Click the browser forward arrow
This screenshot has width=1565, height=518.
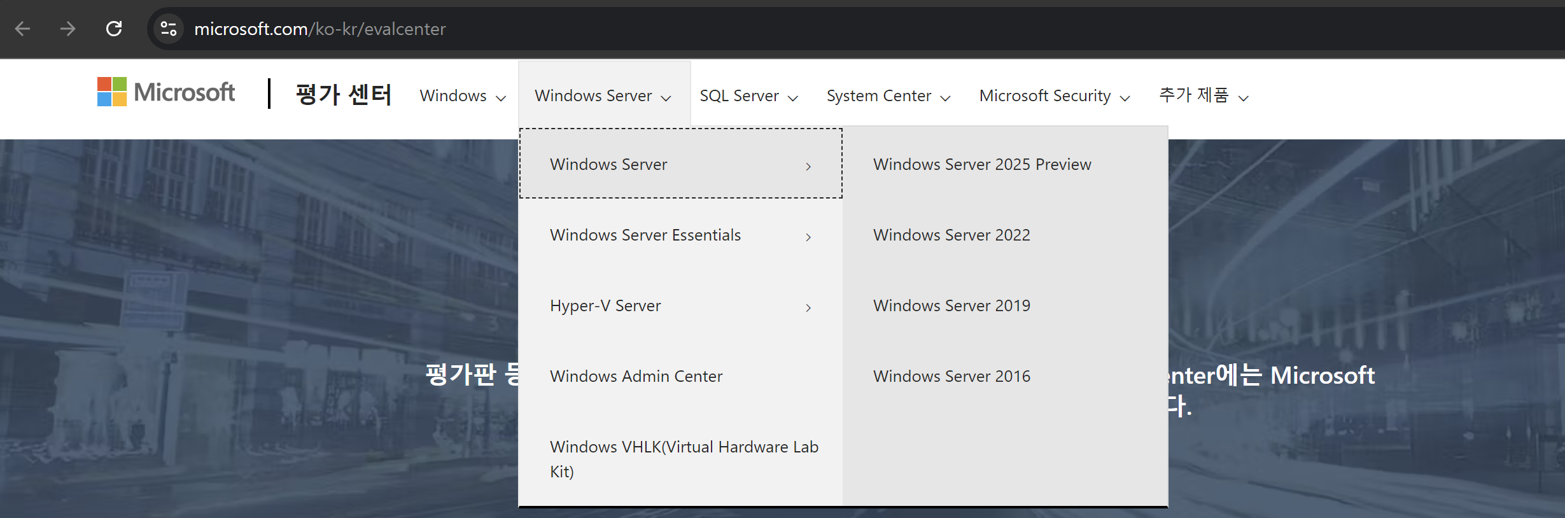pos(68,29)
